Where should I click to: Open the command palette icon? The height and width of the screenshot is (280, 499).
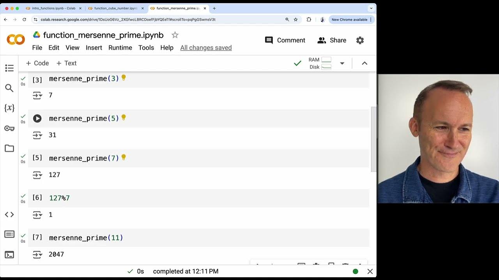(9, 234)
